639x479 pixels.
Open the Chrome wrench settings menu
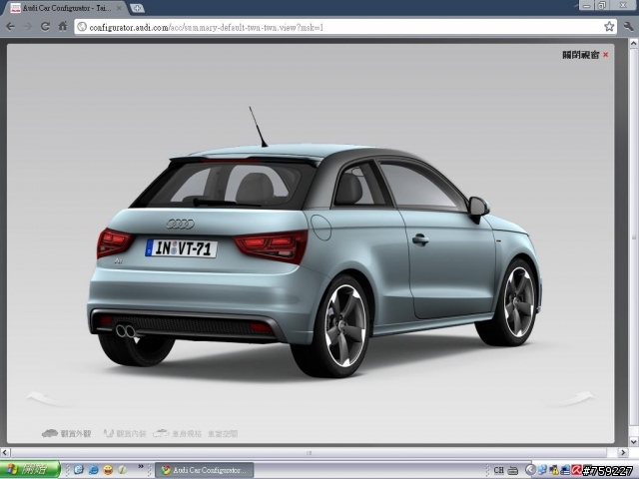pyautogui.click(x=628, y=27)
